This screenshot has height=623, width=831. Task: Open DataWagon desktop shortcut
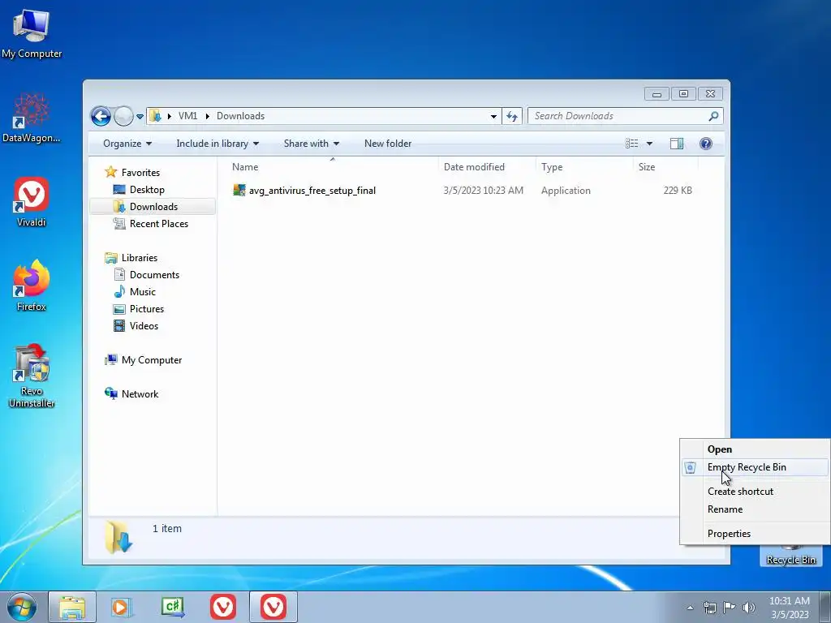click(x=32, y=118)
